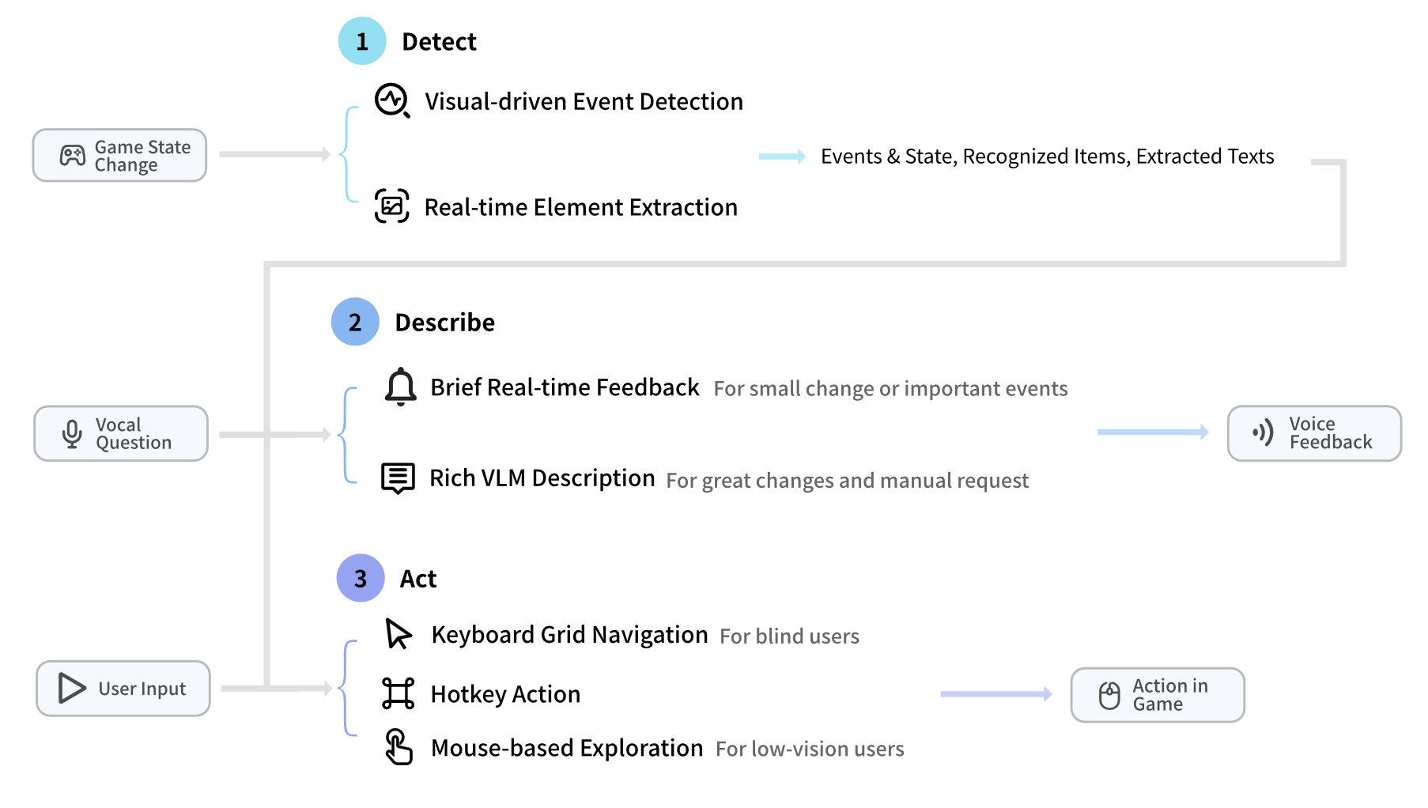Viewport: 1428px width, 808px height.
Task: Click the gamepad icon in Game State Change
Action: [73, 155]
